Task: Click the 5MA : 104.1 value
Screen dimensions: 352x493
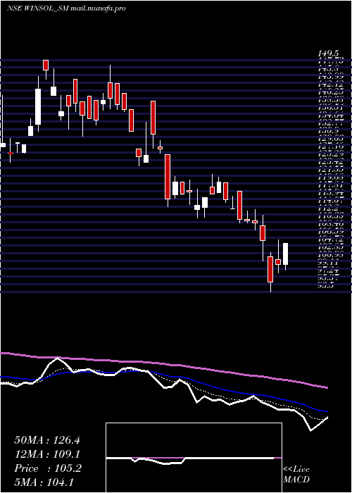Action: tap(44, 482)
